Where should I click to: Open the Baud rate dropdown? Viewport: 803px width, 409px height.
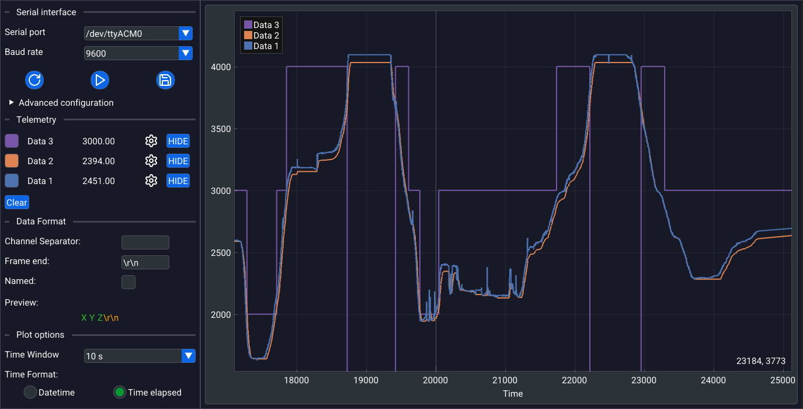coord(185,53)
